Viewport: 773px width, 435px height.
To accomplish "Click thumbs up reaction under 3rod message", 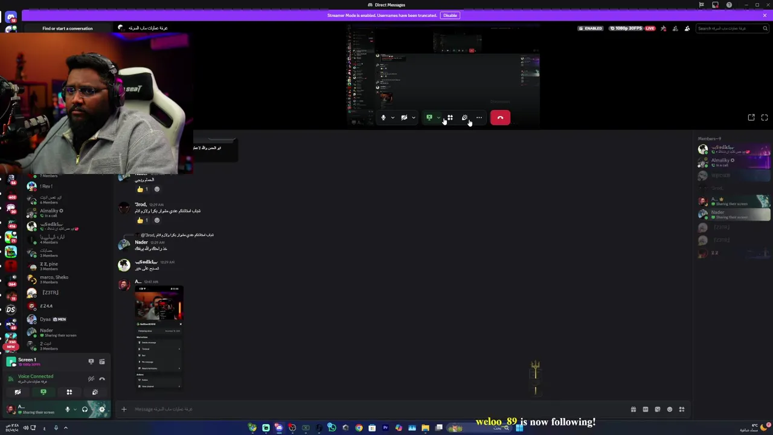I will click(x=143, y=220).
